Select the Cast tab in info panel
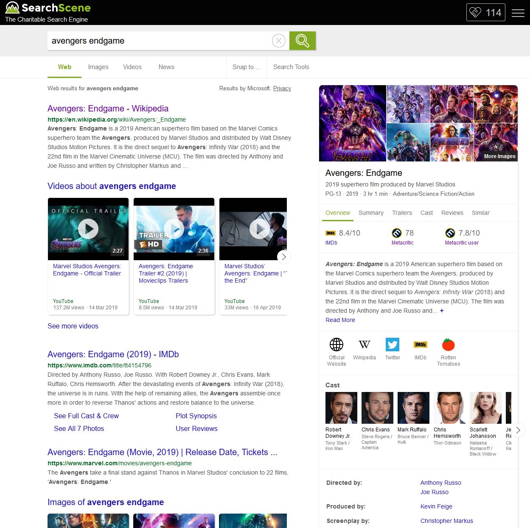530x528 pixels. pos(426,213)
